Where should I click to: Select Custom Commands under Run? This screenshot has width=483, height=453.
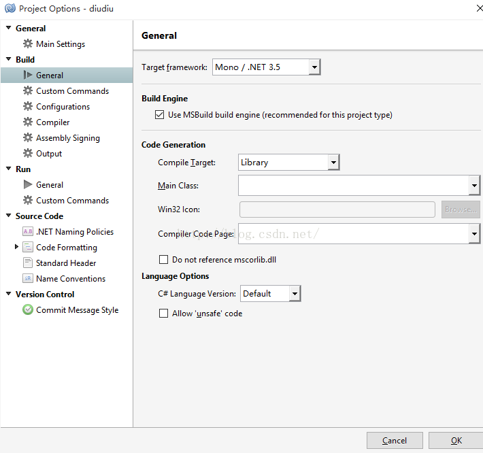pyautogui.click(x=72, y=201)
